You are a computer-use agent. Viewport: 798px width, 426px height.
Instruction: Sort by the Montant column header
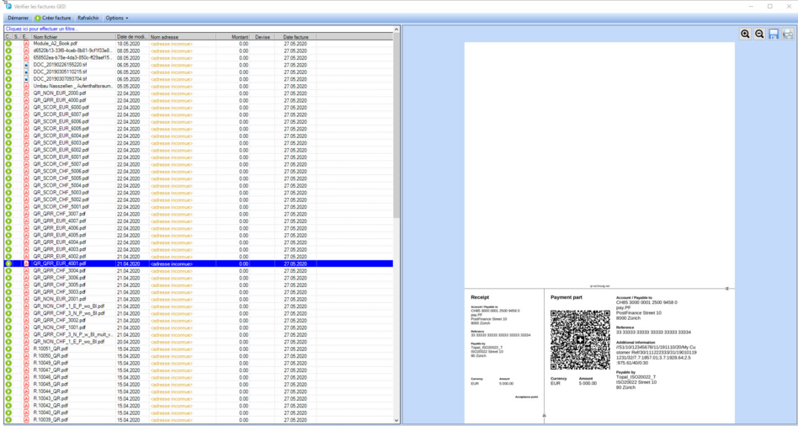coord(240,37)
